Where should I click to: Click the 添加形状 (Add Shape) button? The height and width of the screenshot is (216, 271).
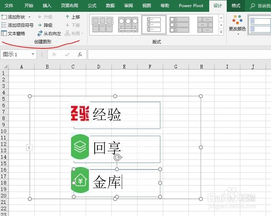click(13, 17)
